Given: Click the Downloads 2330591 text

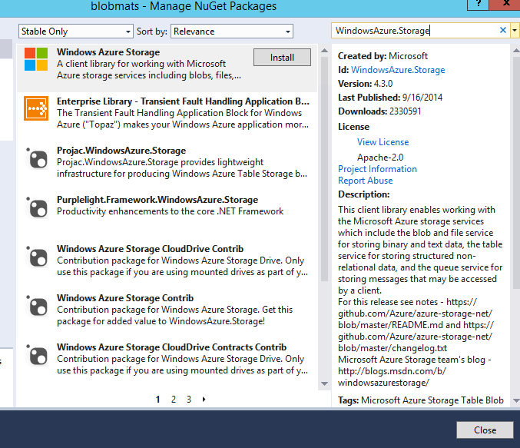Looking at the screenshot, I should pos(379,111).
